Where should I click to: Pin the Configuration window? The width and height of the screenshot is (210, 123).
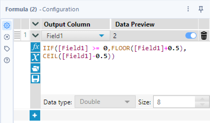201,9
